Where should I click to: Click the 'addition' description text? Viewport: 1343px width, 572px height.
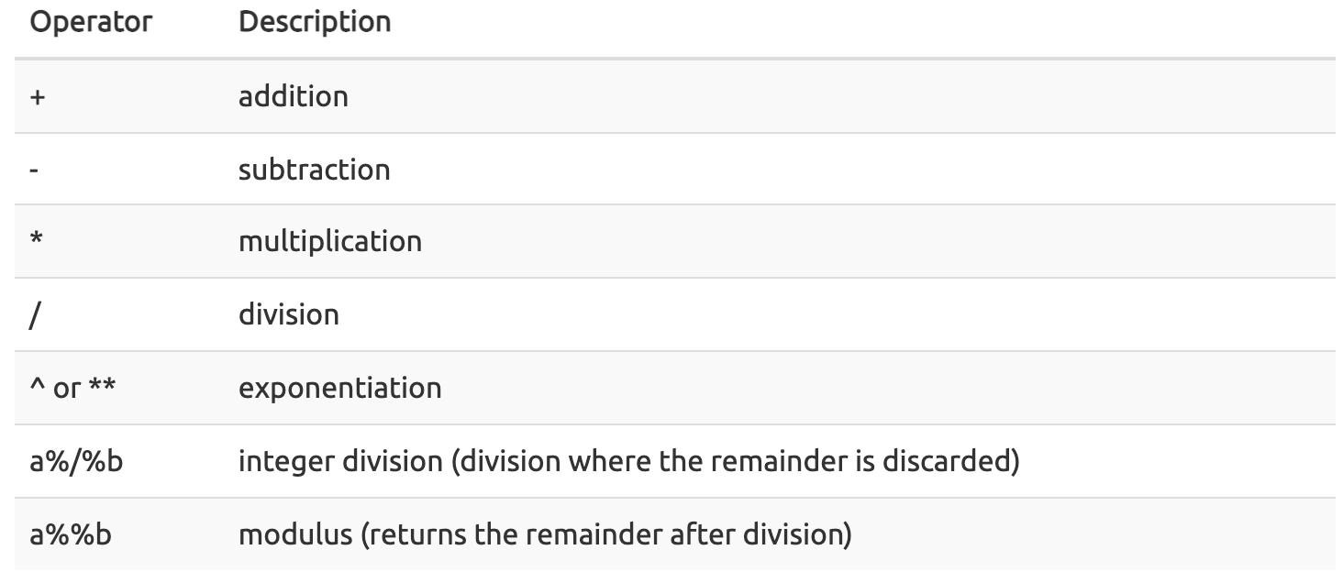[294, 95]
